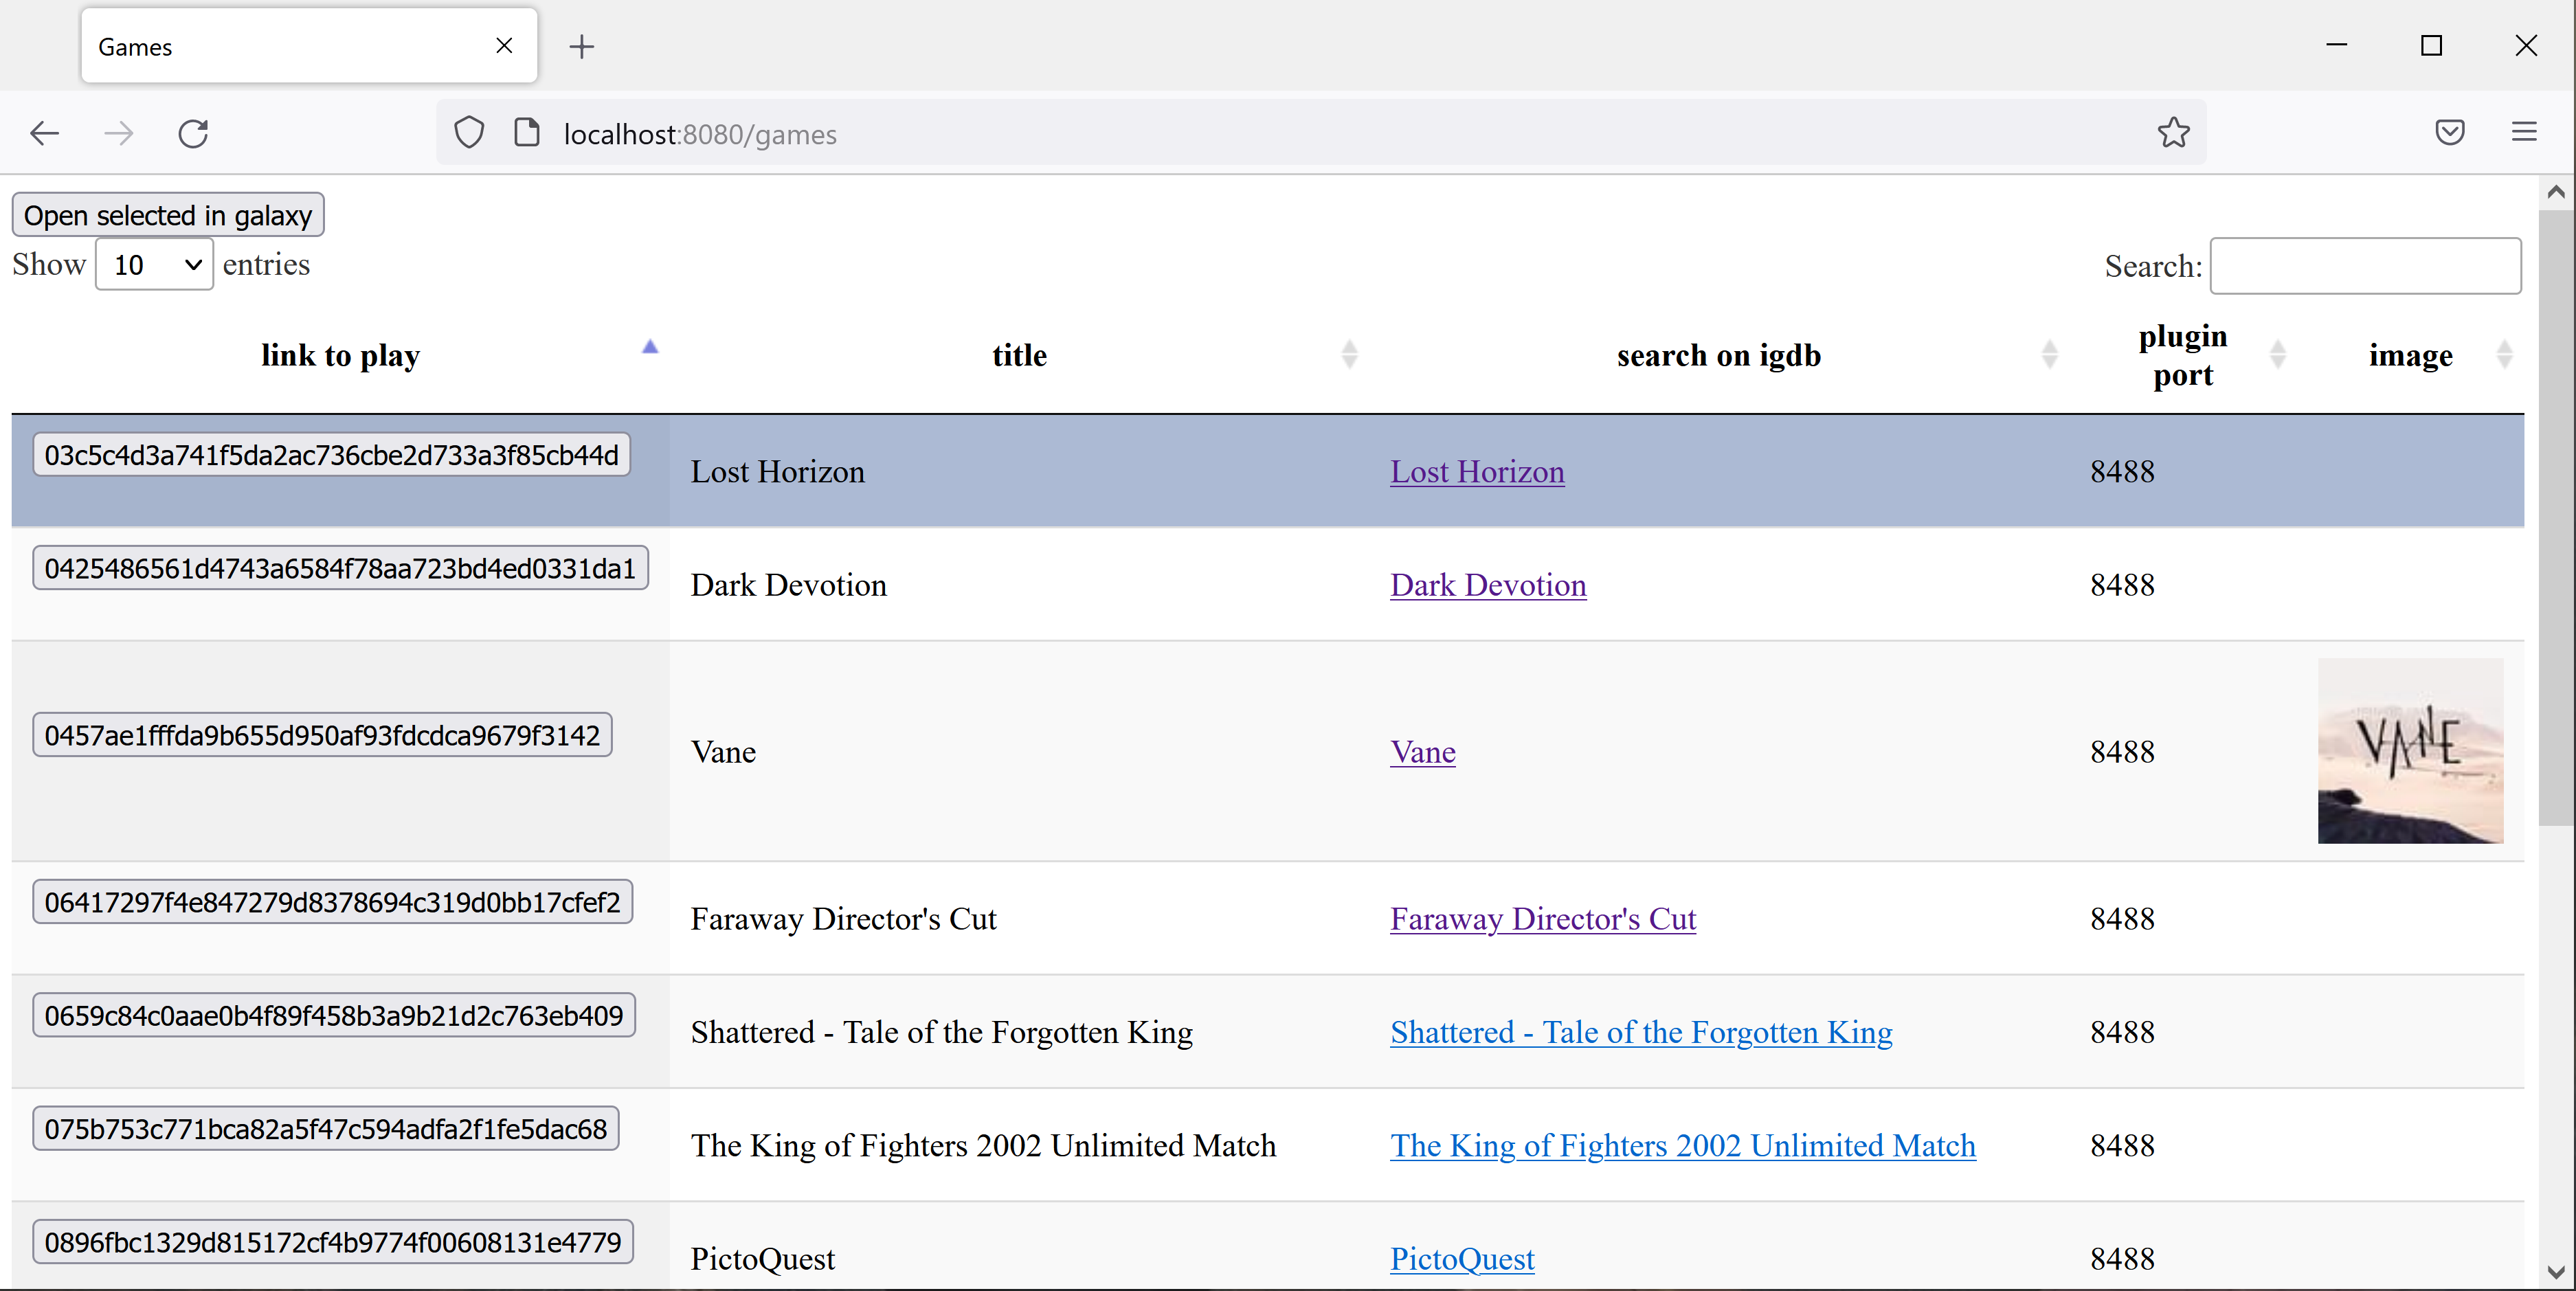
Task: Open the Show entries dropdown
Action: click(x=153, y=264)
